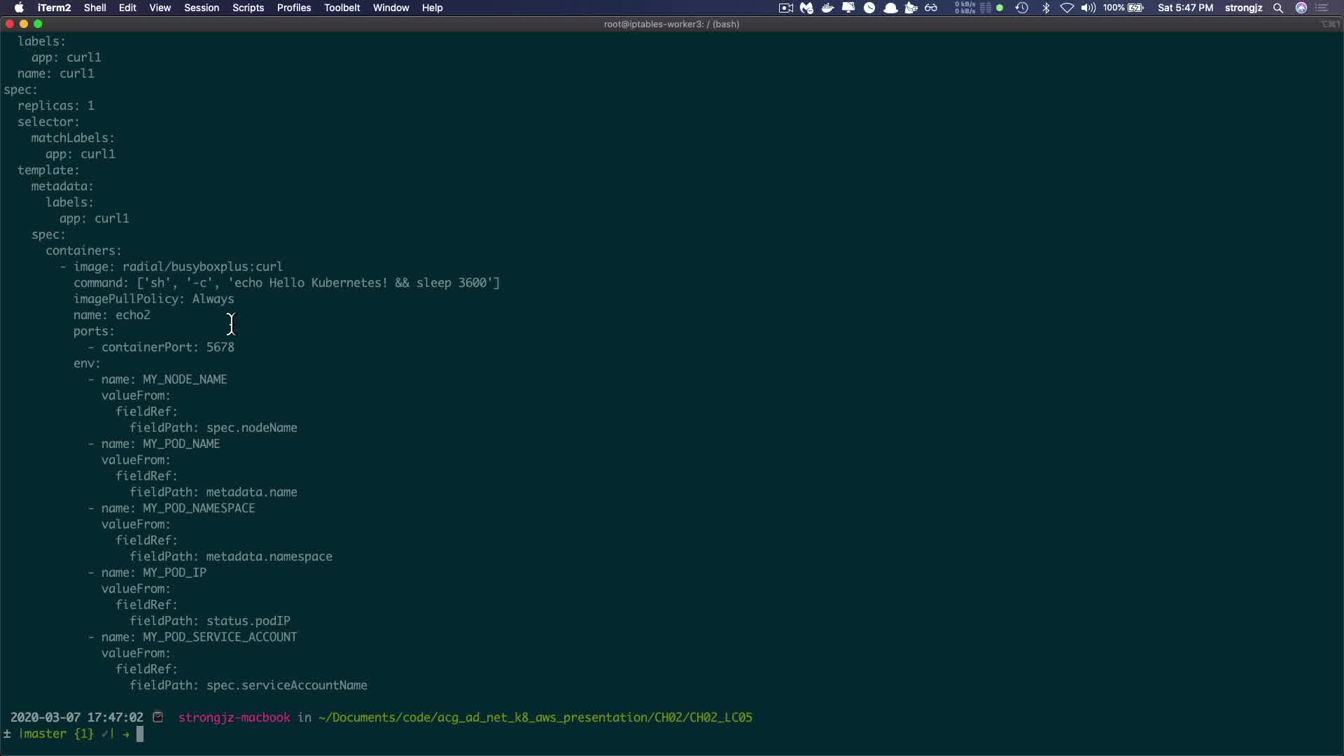The width and height of the screenshot is (1344, 756).
Task: Click the eyeglasses menu bar icon
Action: point(931,8)
